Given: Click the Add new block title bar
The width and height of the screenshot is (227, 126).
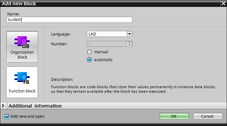Looking at the screenshot, I should click(x=110, y=4).
